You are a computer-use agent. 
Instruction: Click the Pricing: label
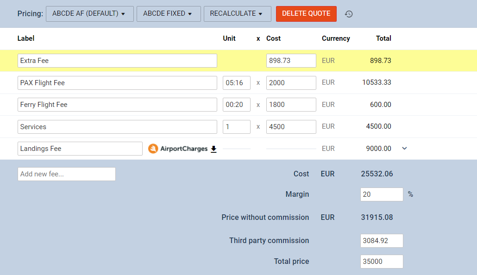point(30,14)
